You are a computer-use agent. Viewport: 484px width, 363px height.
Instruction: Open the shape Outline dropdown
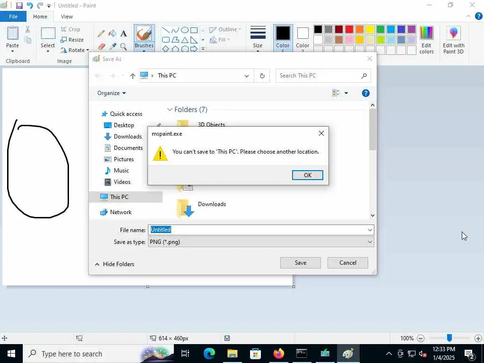tap(225, 30)
